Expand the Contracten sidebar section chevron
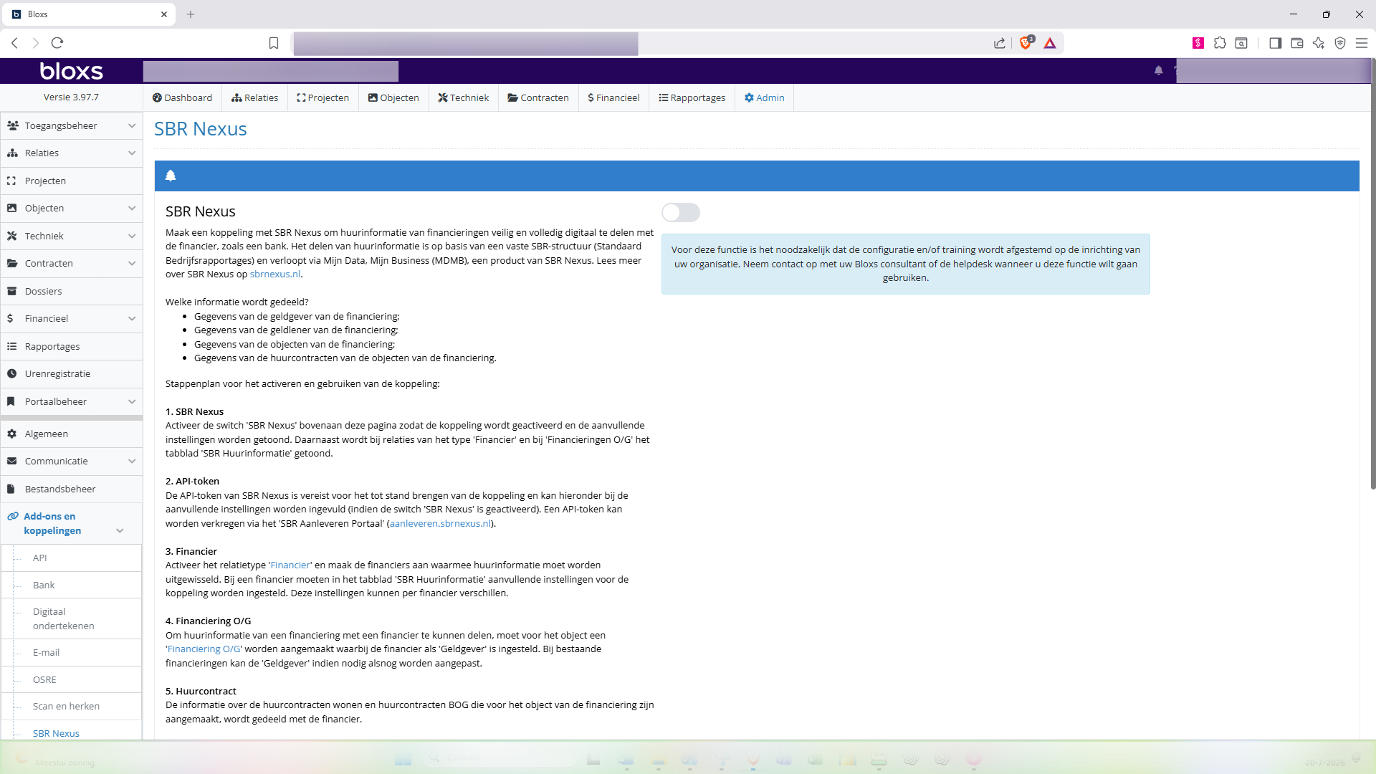1376x774 pixels. click(132, 263)
